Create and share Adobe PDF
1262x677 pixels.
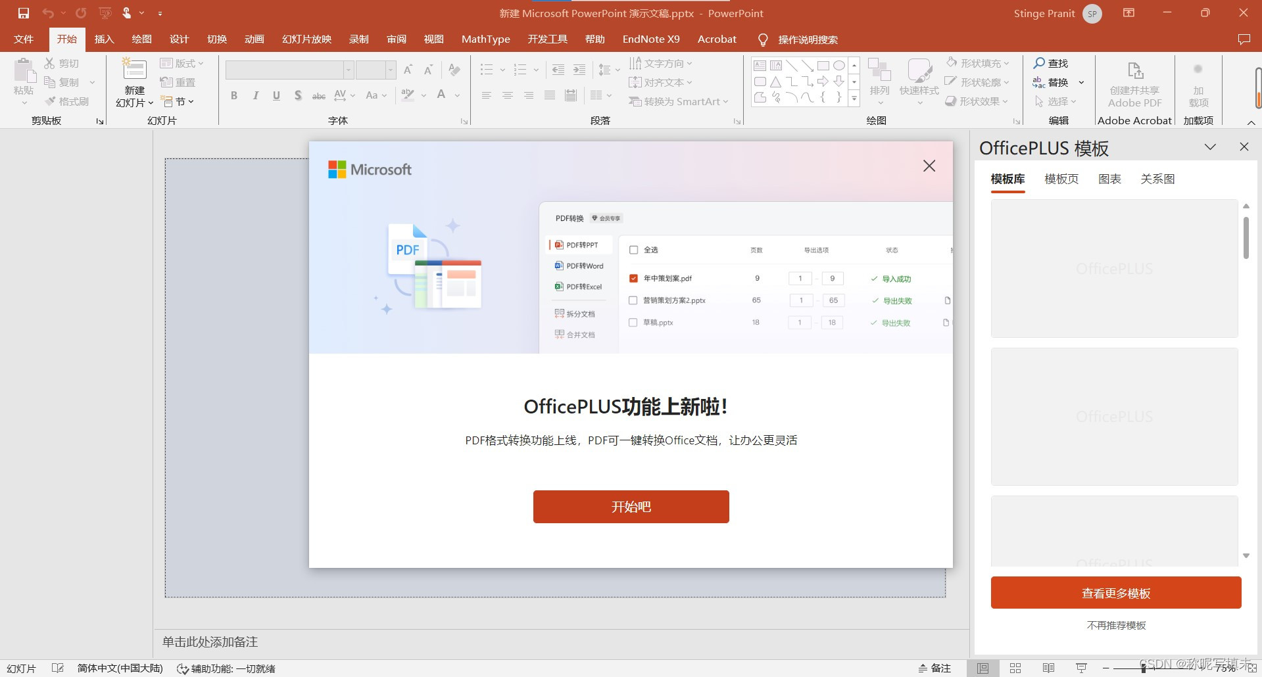[x=1134, y=83]
